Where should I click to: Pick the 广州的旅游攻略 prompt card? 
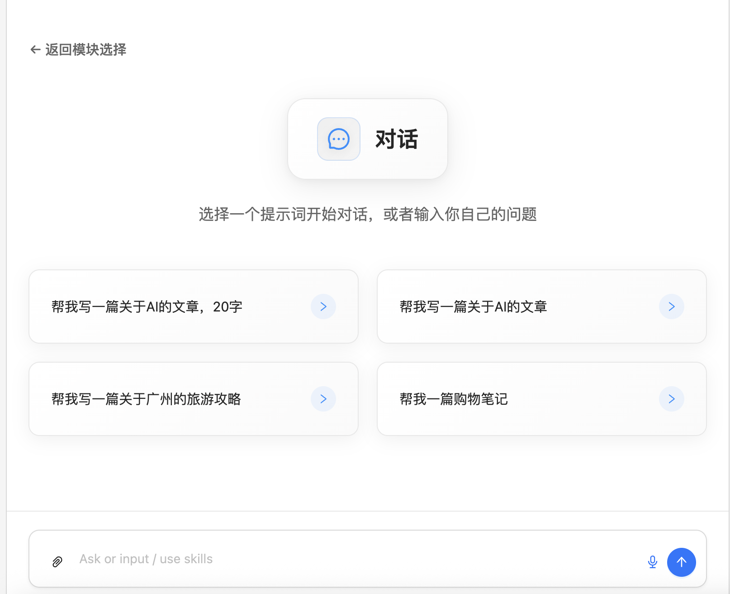click(x=146, y=399)
